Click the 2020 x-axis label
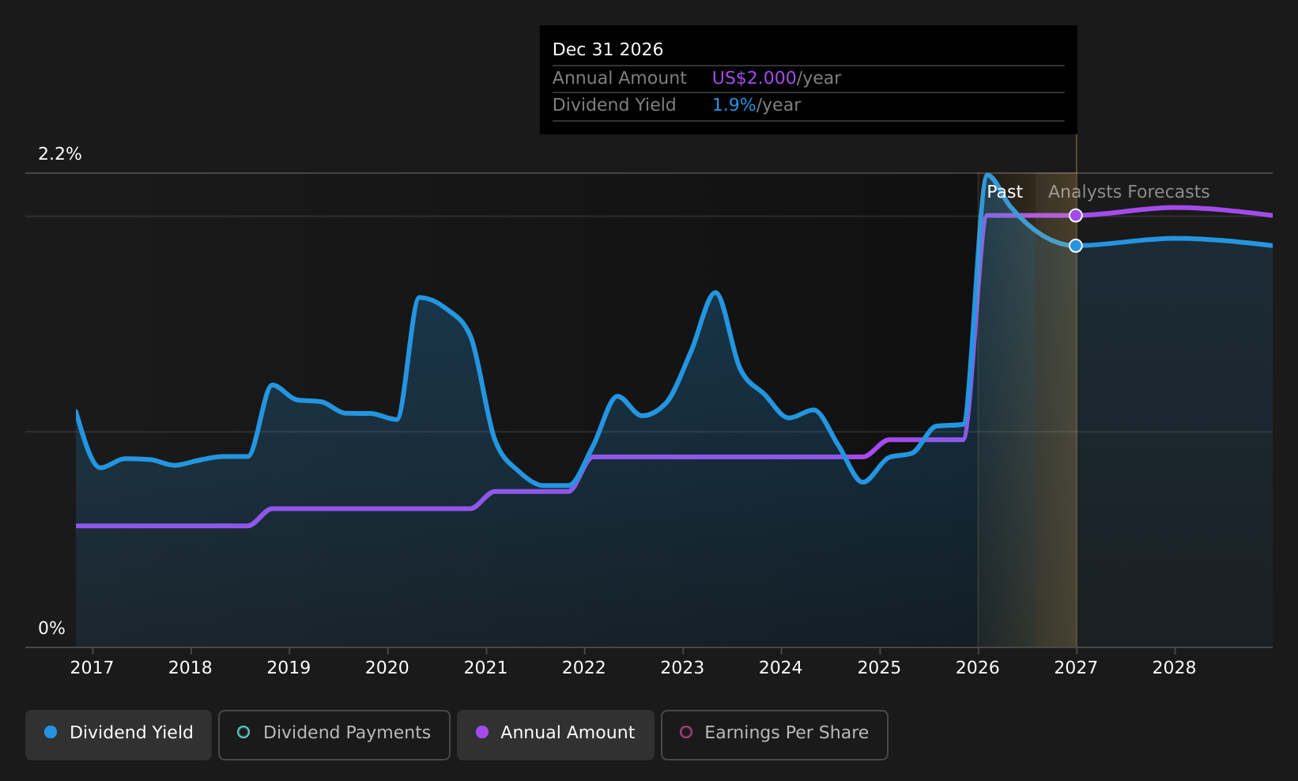 387,668
